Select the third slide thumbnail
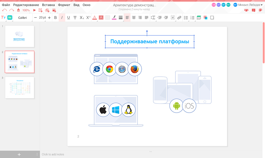Viewport: 265px width, 158px height. [x=20, y=87]
